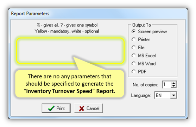Click the red X Cancel icon
The width and height of the screenshot is (196, 127).
pos(82,108)
